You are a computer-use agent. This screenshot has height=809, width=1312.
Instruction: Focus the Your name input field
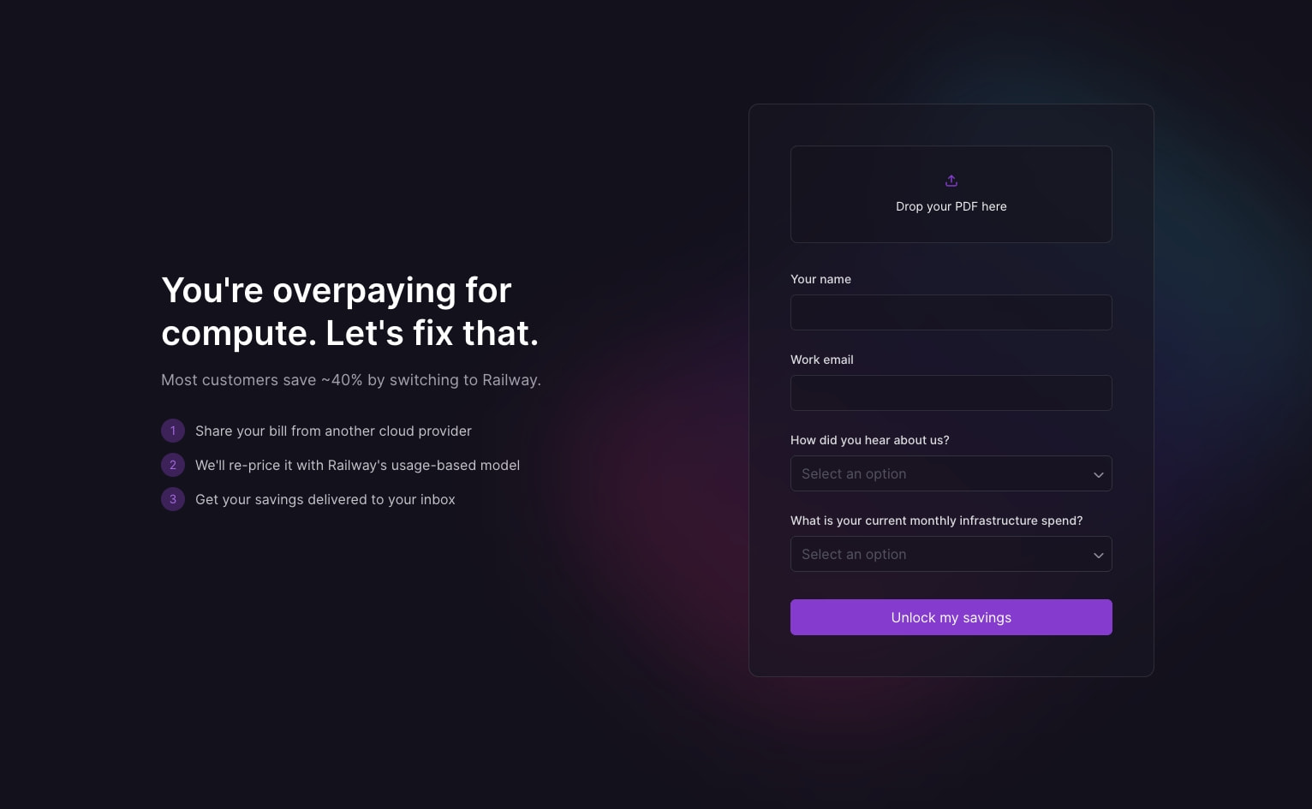(951, 312)
